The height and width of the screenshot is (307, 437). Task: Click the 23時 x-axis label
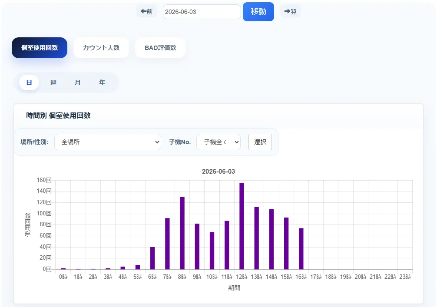coord(405,277)
